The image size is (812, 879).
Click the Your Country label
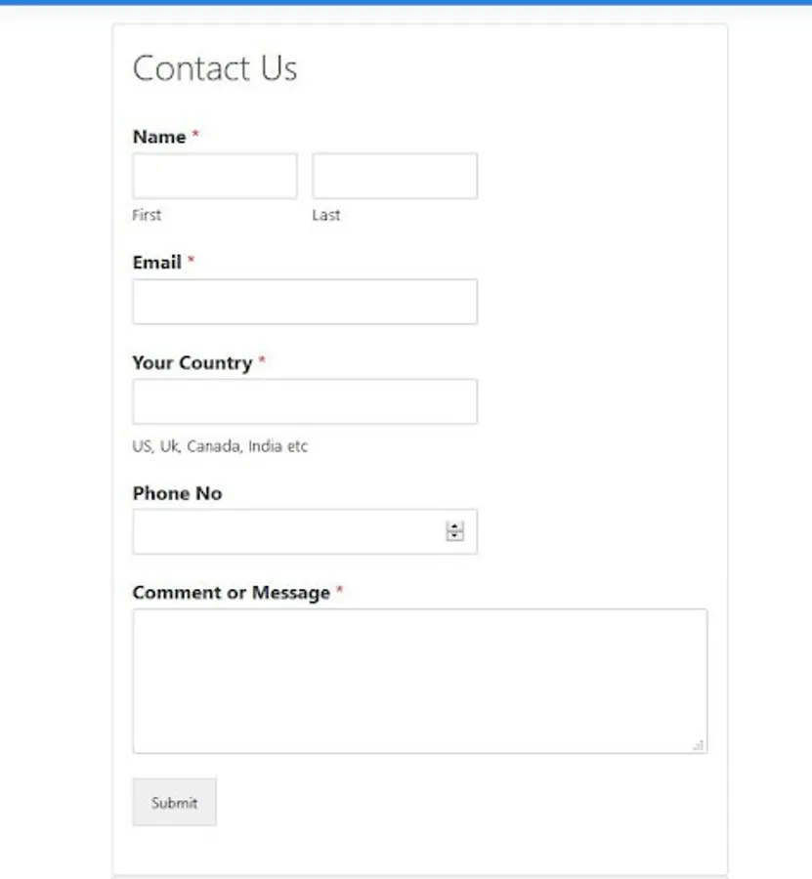pos(192,362)
